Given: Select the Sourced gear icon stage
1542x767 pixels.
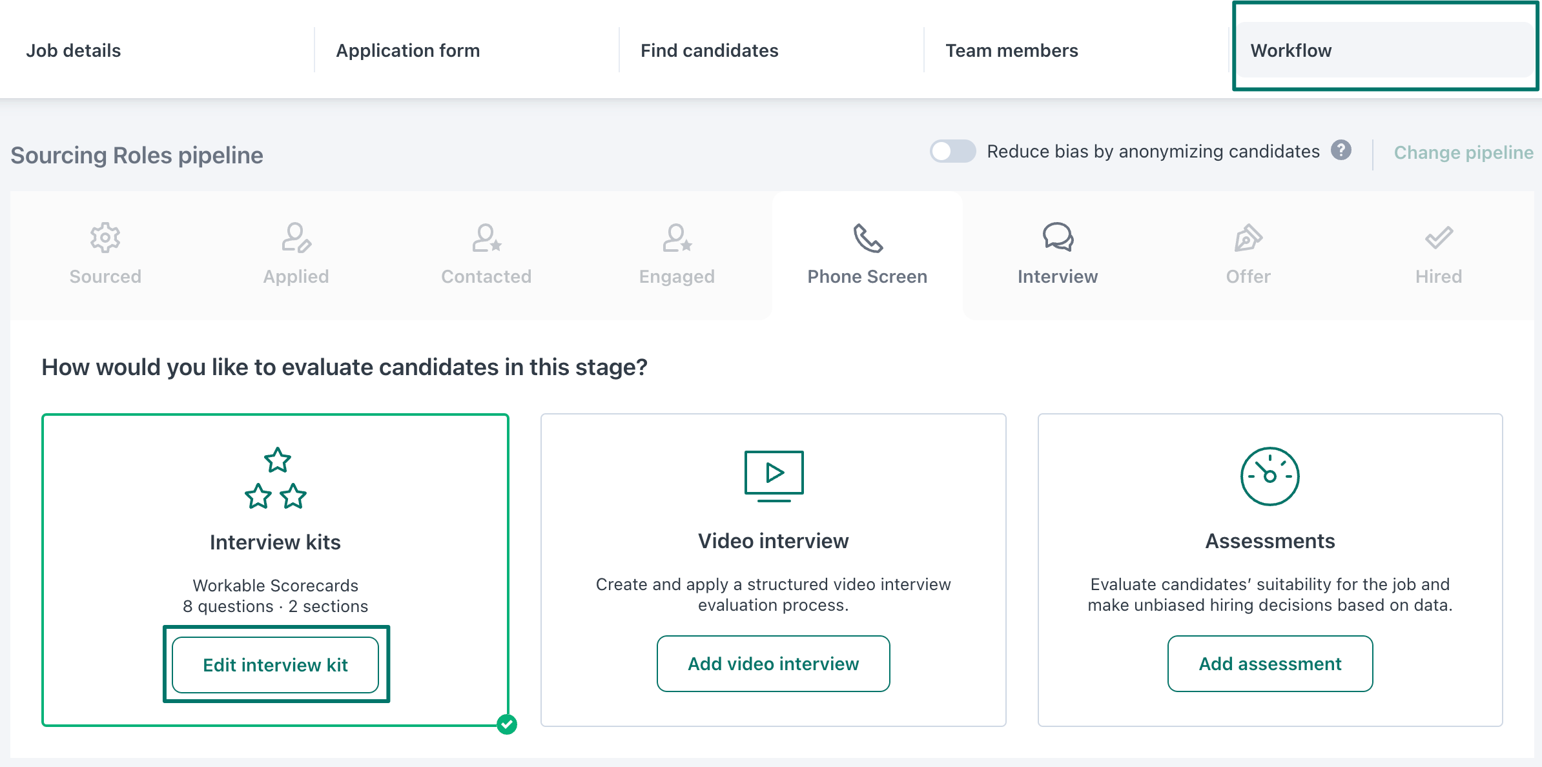Looking at the screenshot, I should pos(105,238).
